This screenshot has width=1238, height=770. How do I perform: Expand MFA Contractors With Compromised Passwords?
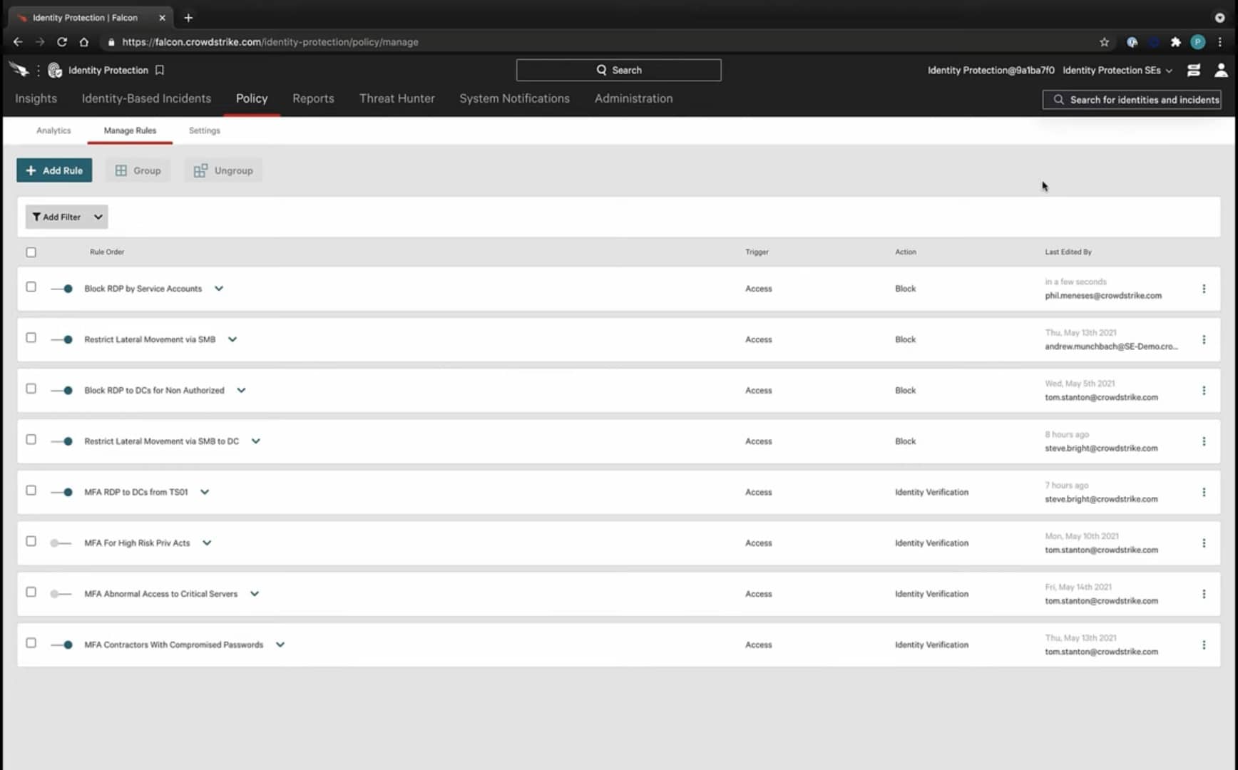[280, 645]
